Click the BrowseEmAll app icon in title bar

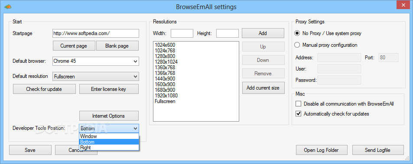[8, 6]
